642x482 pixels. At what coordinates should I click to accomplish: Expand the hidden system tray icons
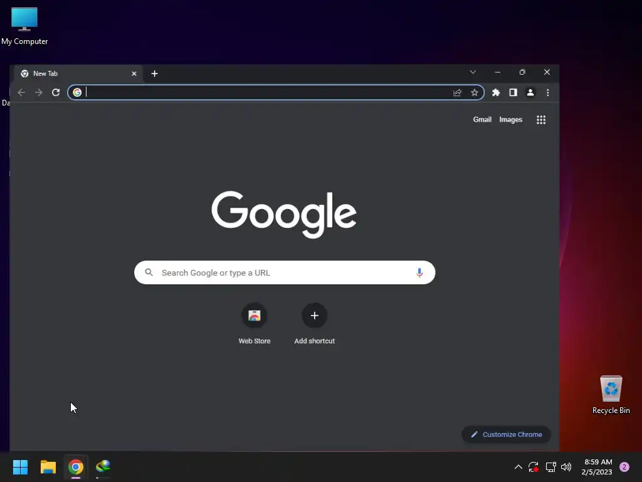[x=518, y=467]
